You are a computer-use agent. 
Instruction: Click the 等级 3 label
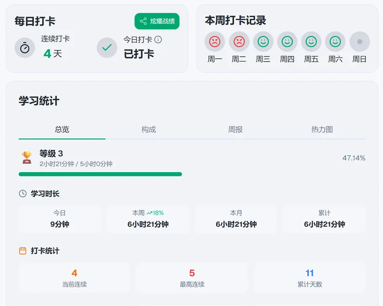(x=51, y=153)
